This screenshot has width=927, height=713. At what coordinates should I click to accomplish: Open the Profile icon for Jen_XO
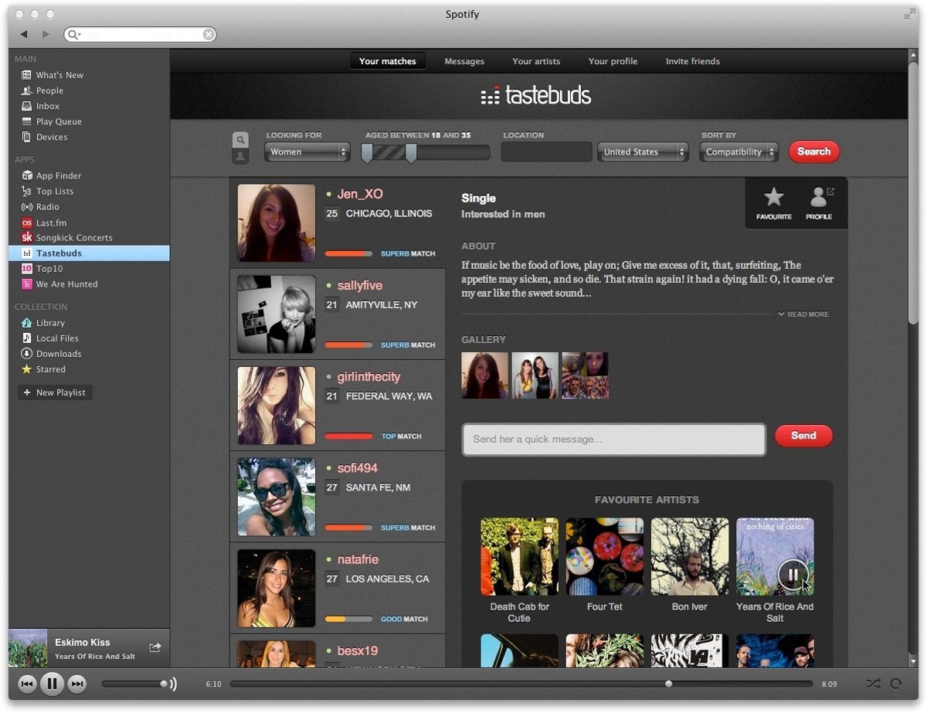pyautogui.click(x=819, y=199)
